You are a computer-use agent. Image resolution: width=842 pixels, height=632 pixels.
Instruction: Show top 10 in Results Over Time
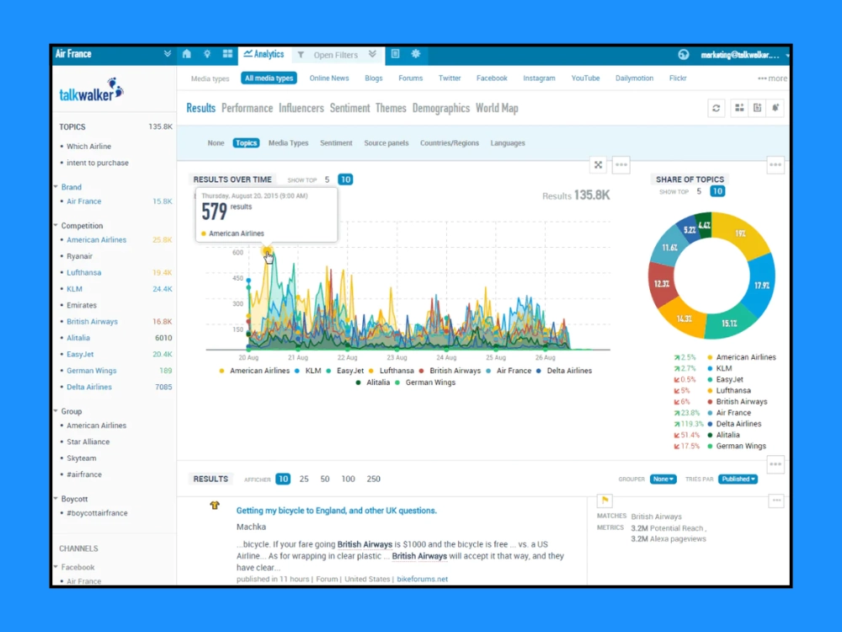pyautogui.click(x=345, y=179)
